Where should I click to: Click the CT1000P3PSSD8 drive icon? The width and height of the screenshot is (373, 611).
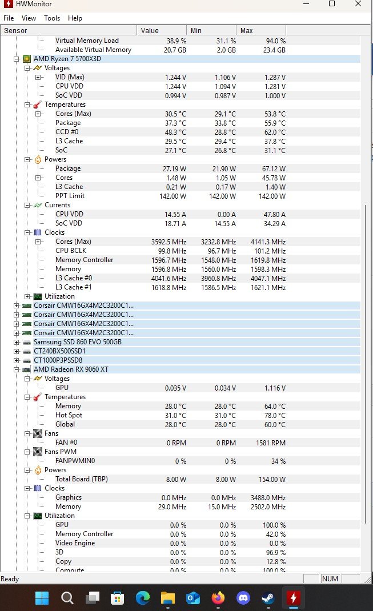click(x=27, y=361)
